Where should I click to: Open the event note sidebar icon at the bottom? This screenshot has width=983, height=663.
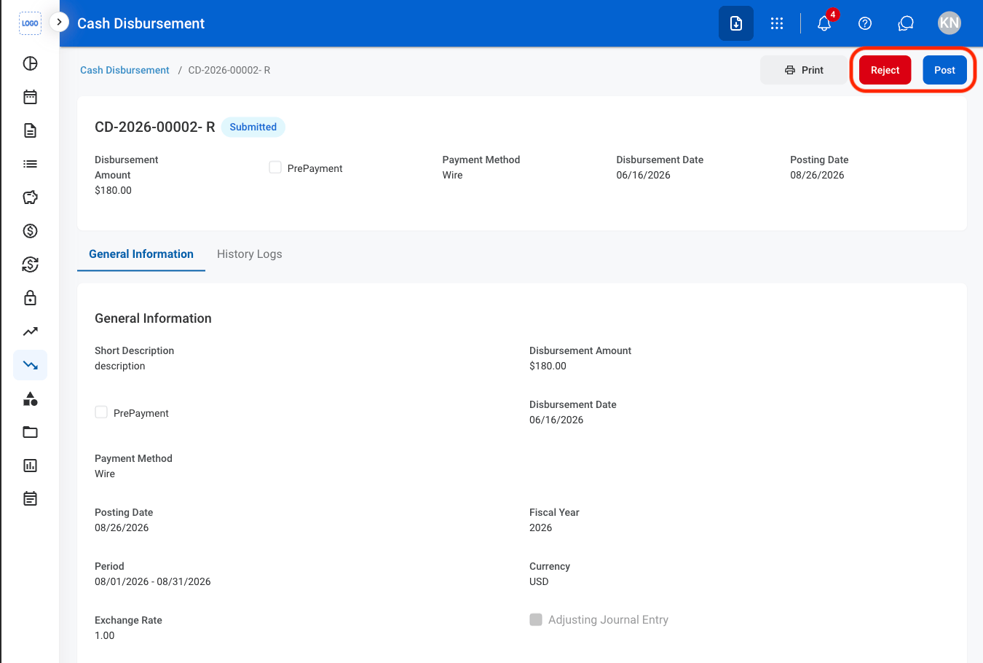30,499
